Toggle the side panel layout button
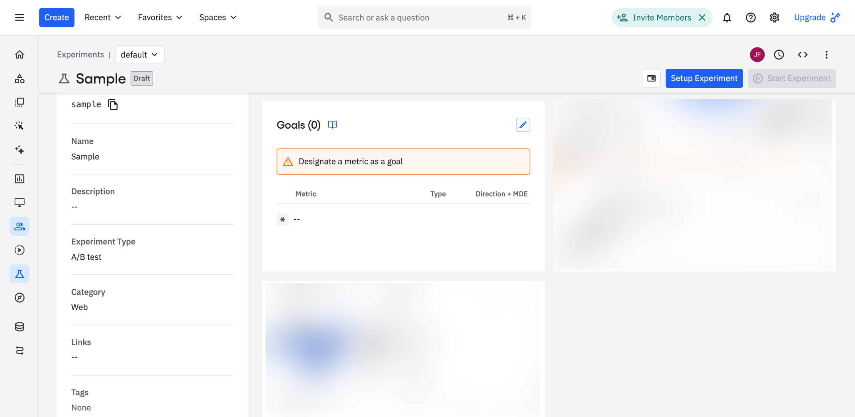The height and width of the screenshot is (417, 855). click(651, 78)
